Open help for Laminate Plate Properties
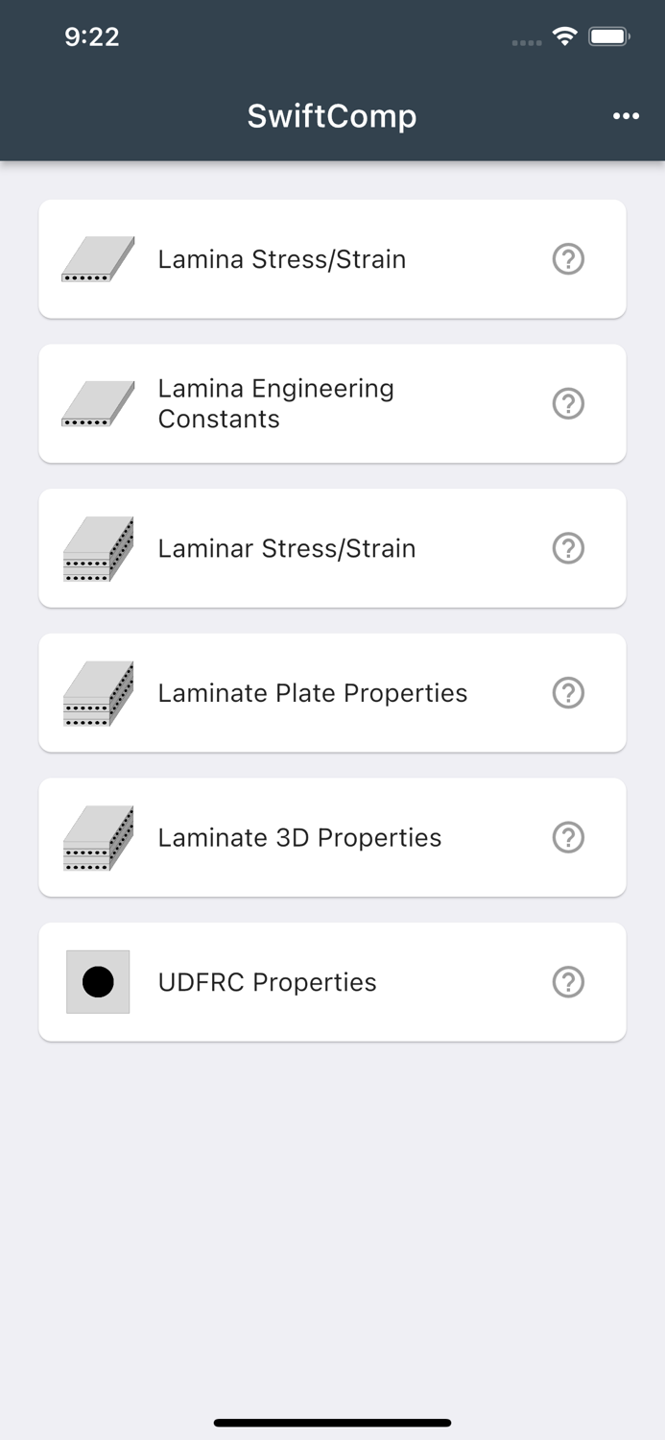 pos(568,692)
